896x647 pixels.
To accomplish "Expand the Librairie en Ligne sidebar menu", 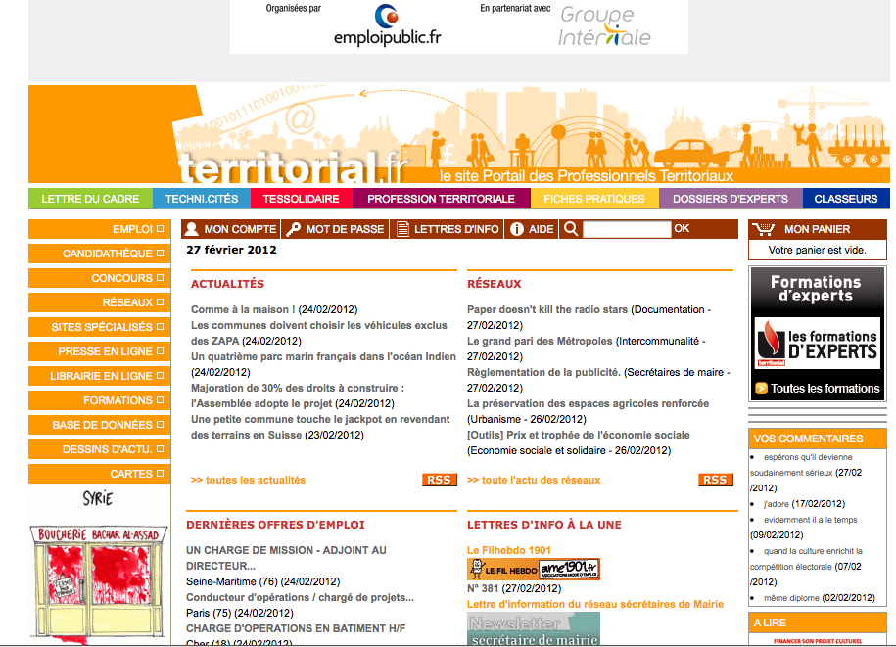I will click(100, 376).
